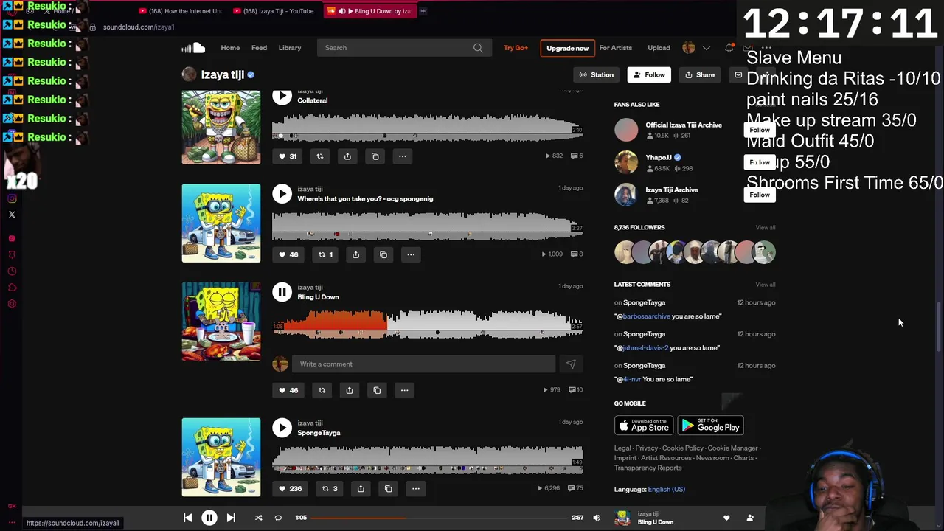This screenshot has height=531, width=944.
Task: Click the SoundCloud logo in the header
Action: (x=193, y=48)
